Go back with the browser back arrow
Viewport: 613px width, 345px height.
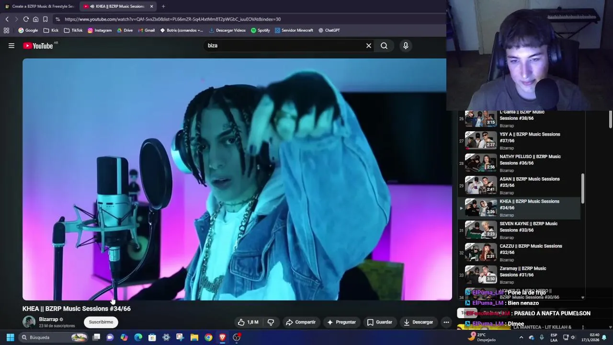coord(7,19)
